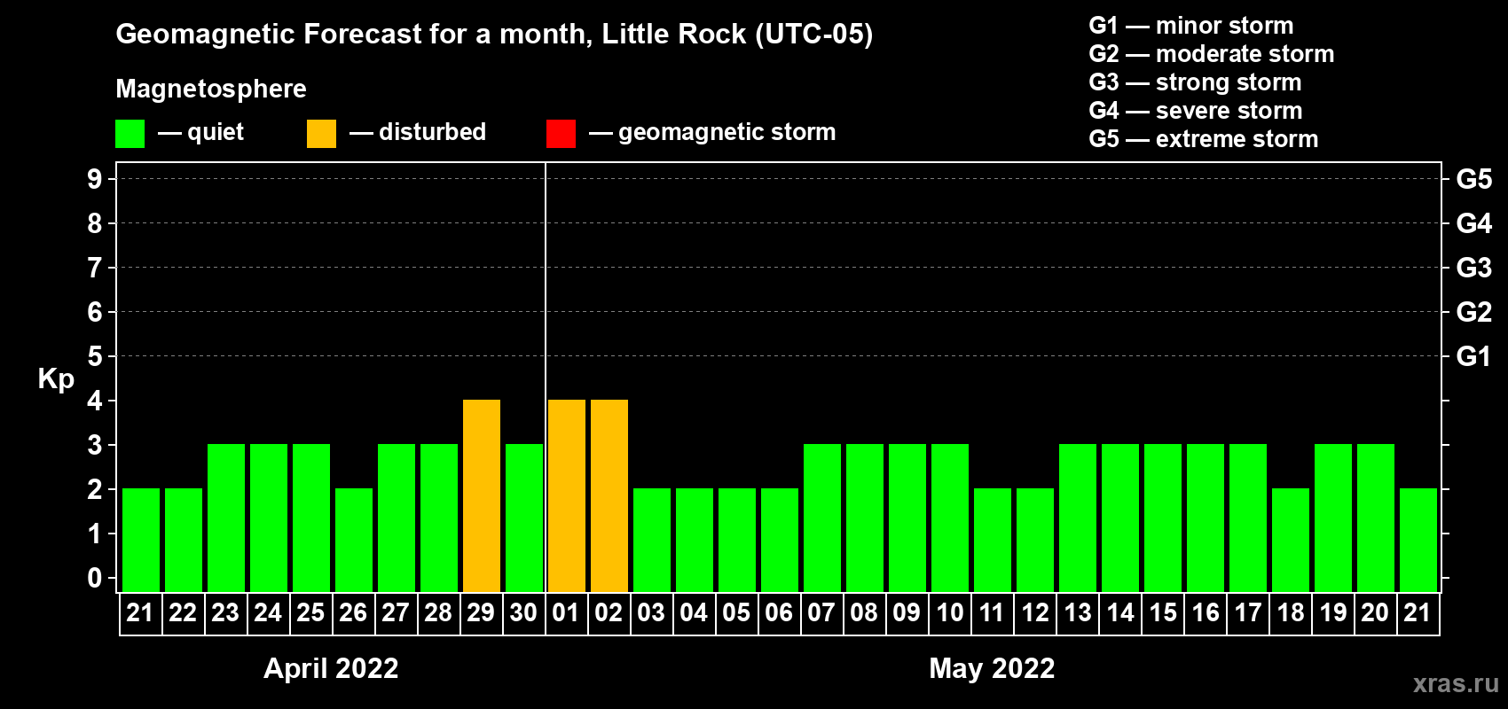The width and height of the screenshot is (1508, 709).
Task: Click the G2 marker on right axis
Action: (1474, 312)
